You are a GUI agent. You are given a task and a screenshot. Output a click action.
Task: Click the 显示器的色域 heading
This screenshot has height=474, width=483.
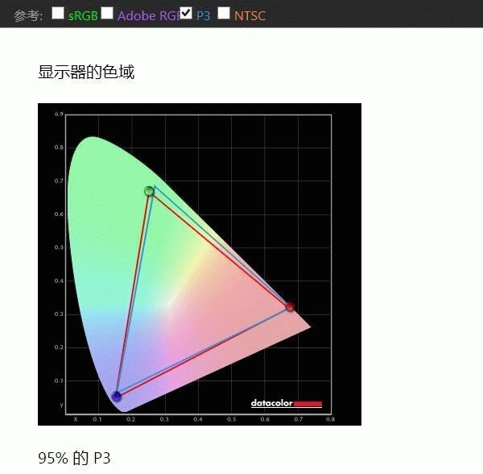[x=86, y=73]
